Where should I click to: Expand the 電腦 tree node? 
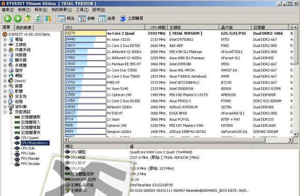5,39
